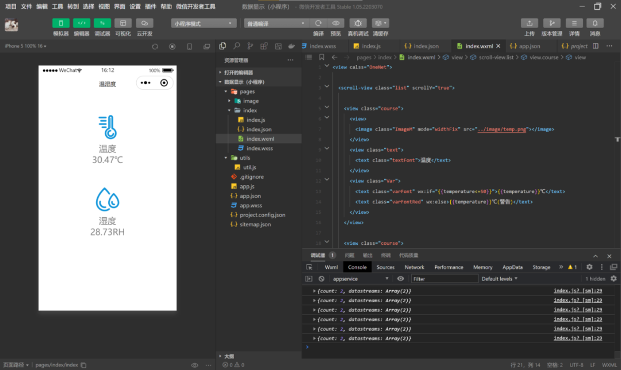Screen dimensions: 621x370
Task: Toggle the console live expression eye
Action: coord(401,279)
